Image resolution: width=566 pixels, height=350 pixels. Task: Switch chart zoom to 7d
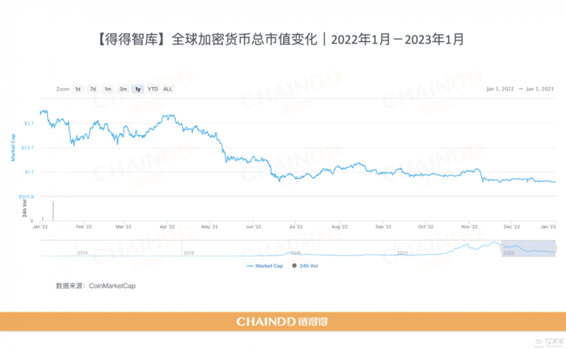(x=93, y=89)
